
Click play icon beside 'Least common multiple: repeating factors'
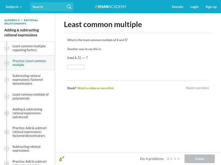tap(7, 48)
